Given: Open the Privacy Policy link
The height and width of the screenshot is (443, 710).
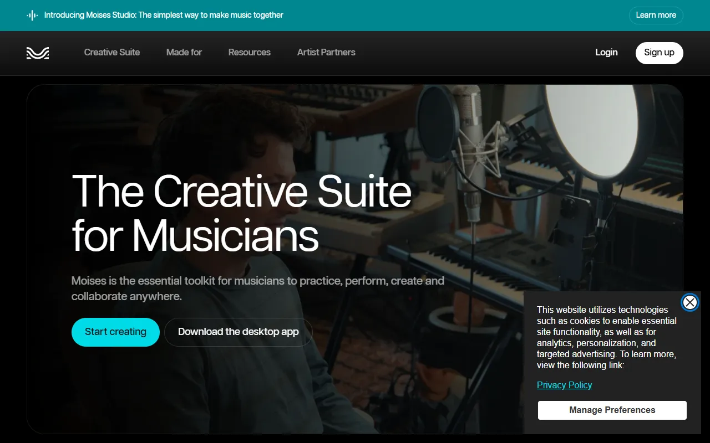Looking at the screenshot, I should click(565, 385).
